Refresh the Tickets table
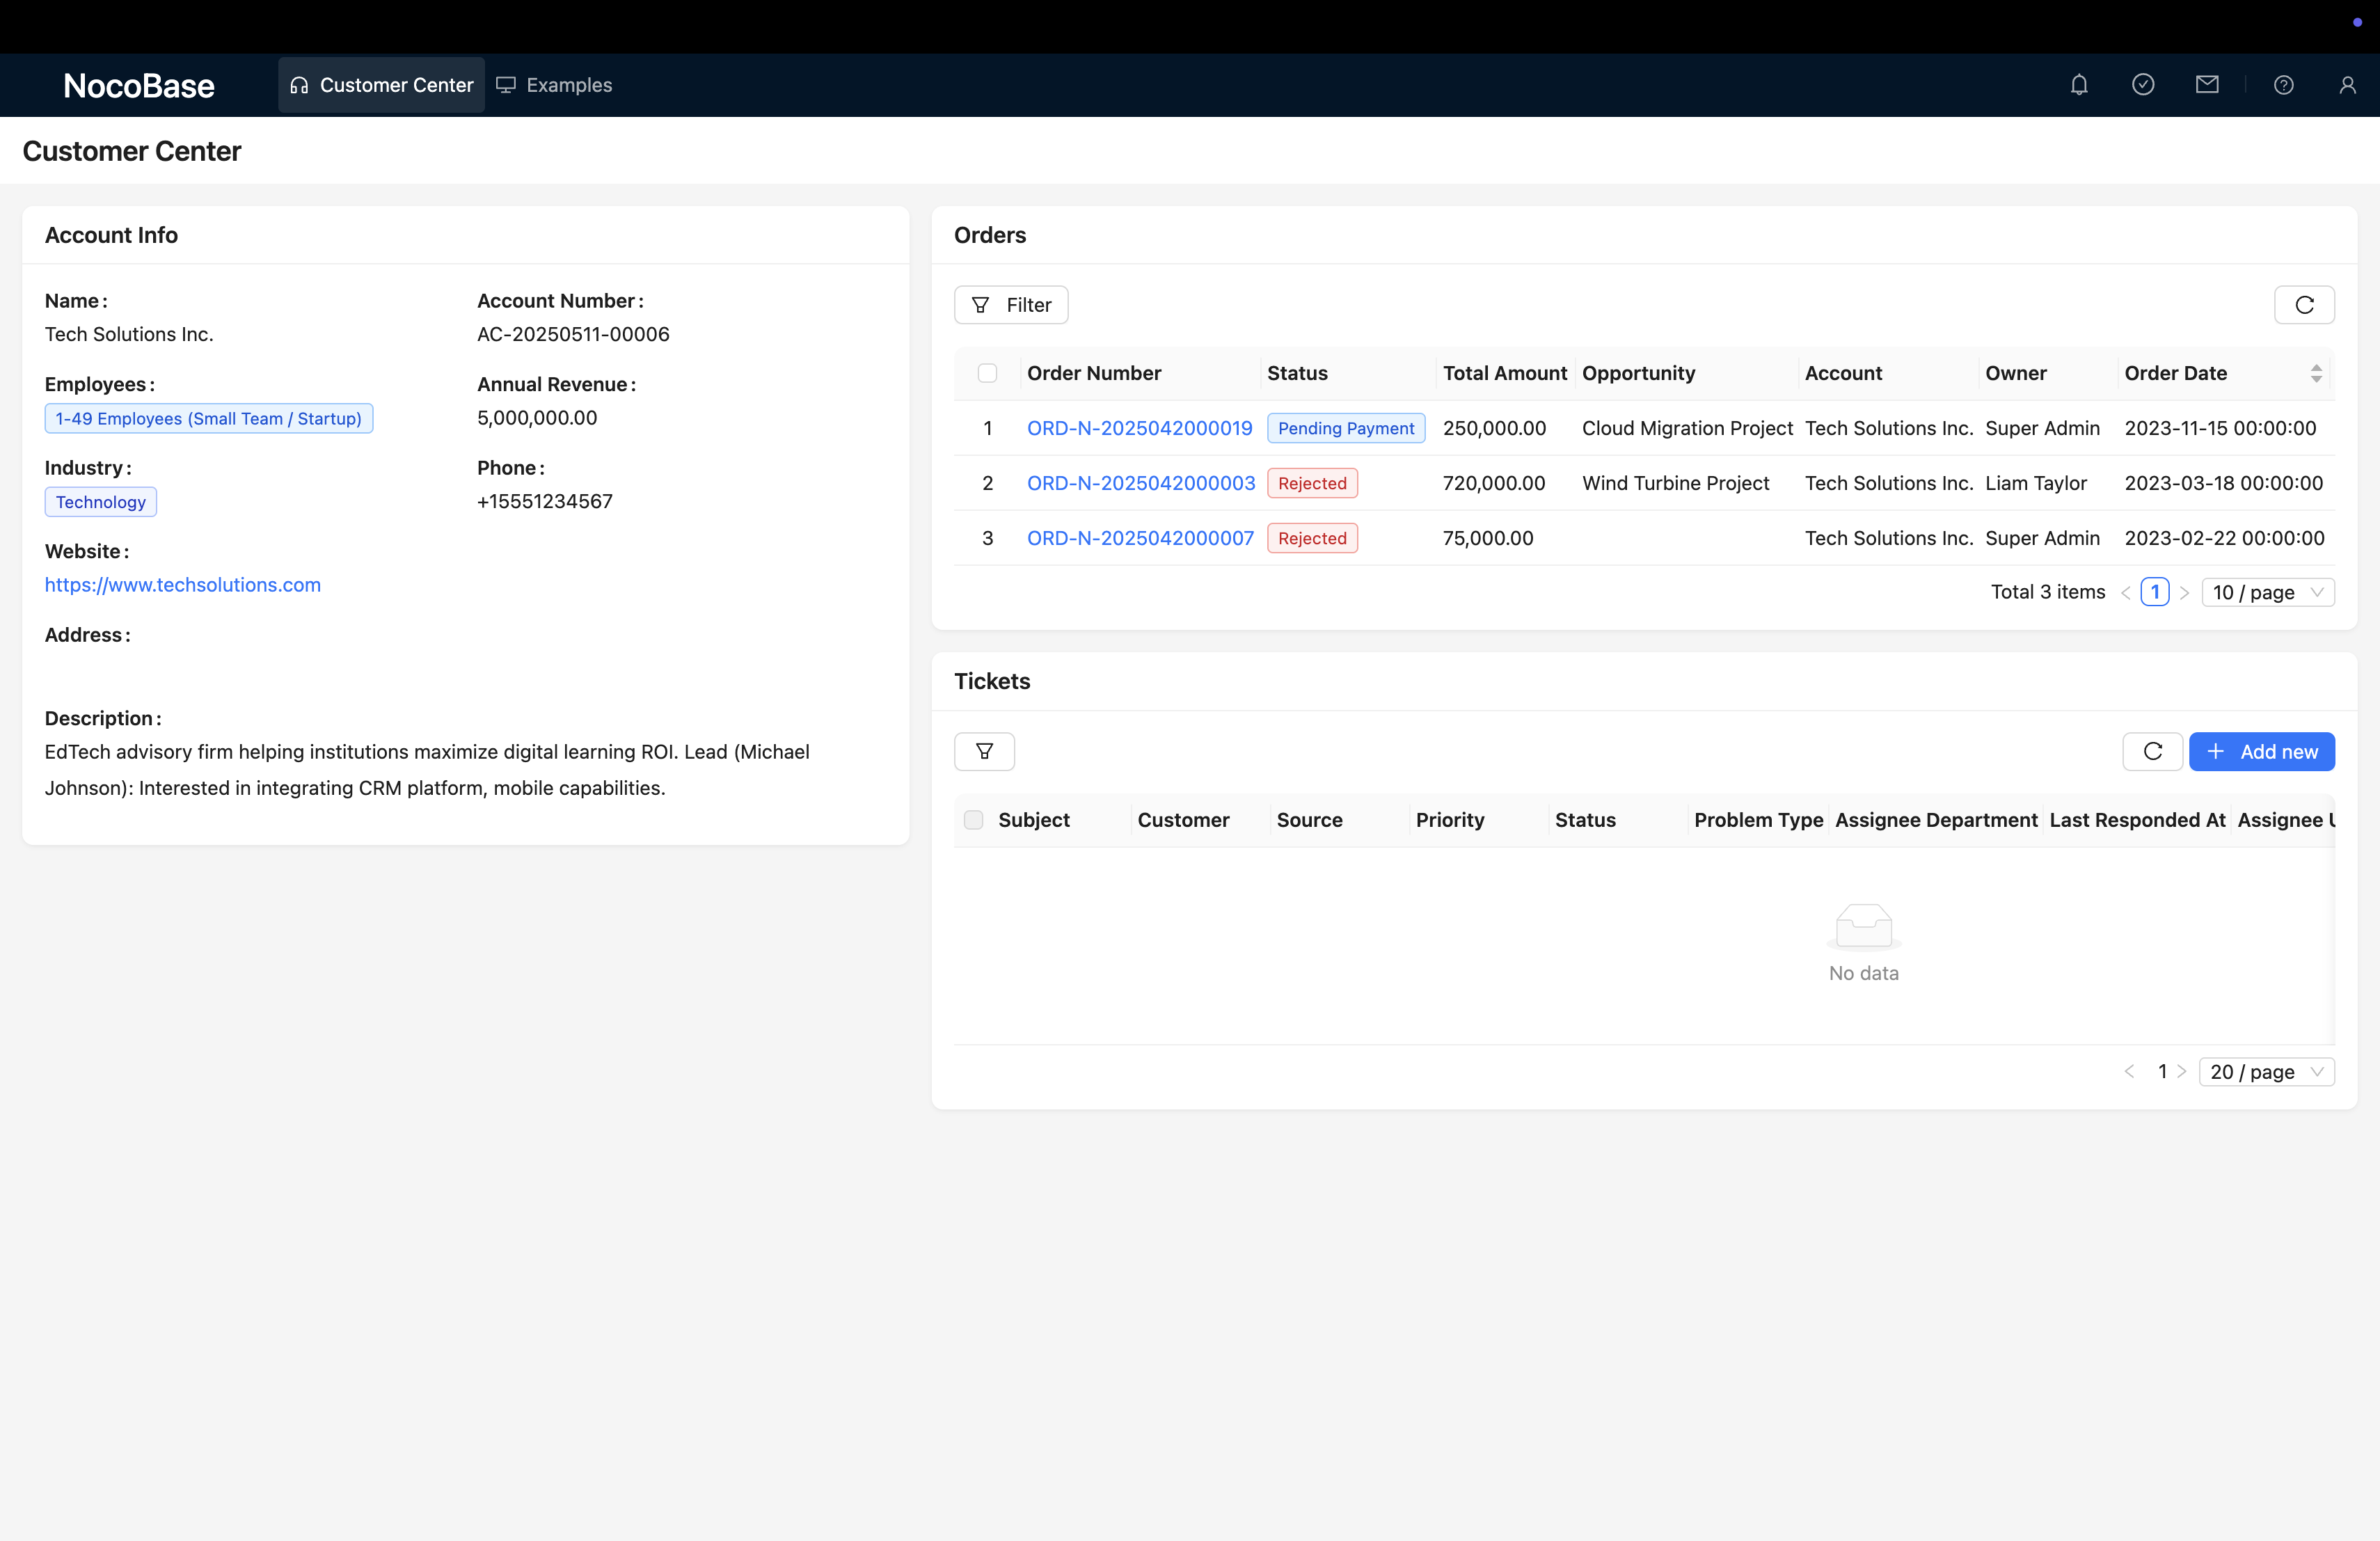The width and height of the screenshot is (2380, 1541). [2153, 752]
